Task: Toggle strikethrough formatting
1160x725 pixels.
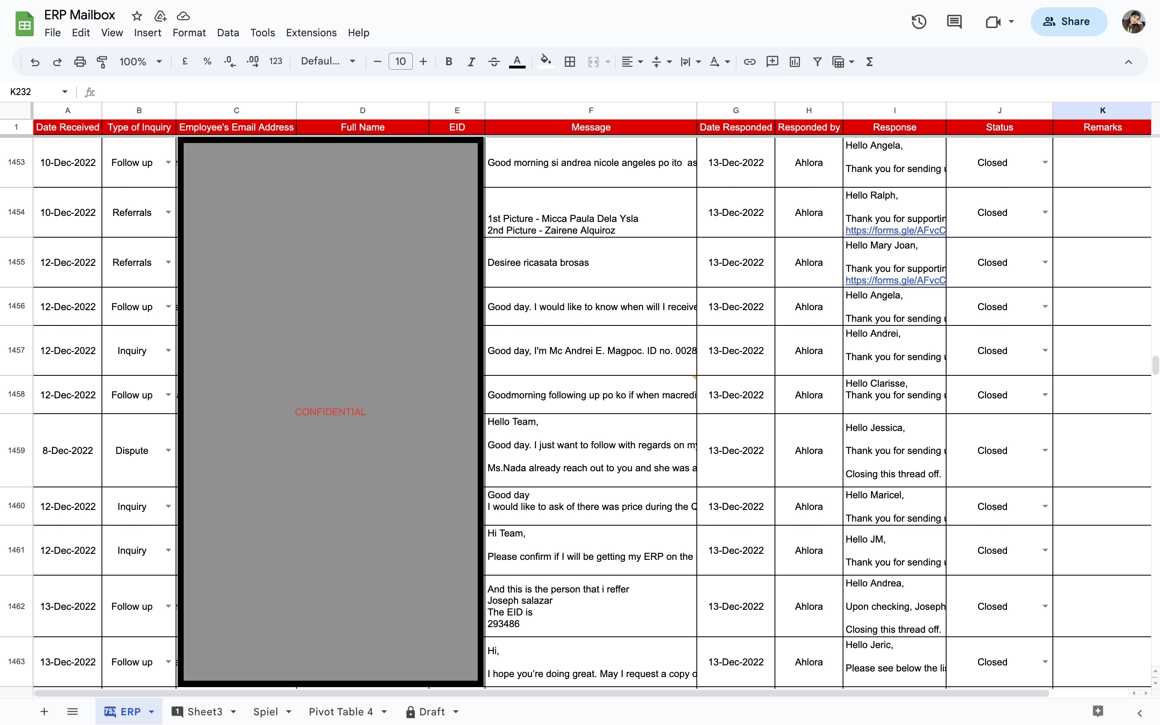Action: point(494,62)
